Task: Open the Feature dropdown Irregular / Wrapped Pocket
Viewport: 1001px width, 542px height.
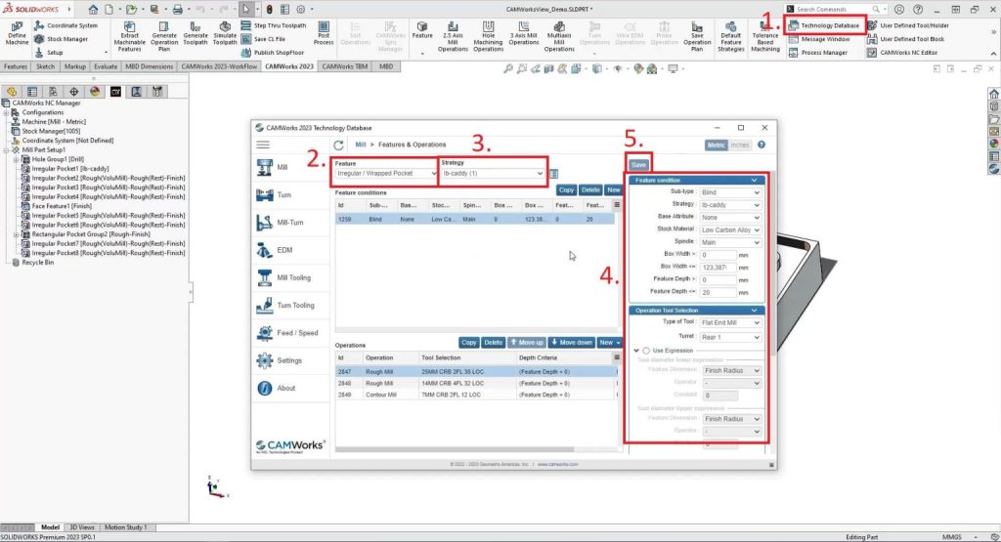Action: (x=386, y=174)
